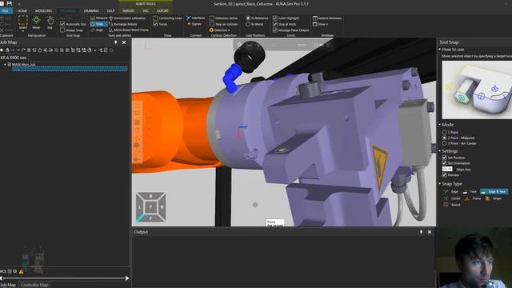Select Edge snap type
The height and width of the screenshot is (288, 512).
pos(451,192)
